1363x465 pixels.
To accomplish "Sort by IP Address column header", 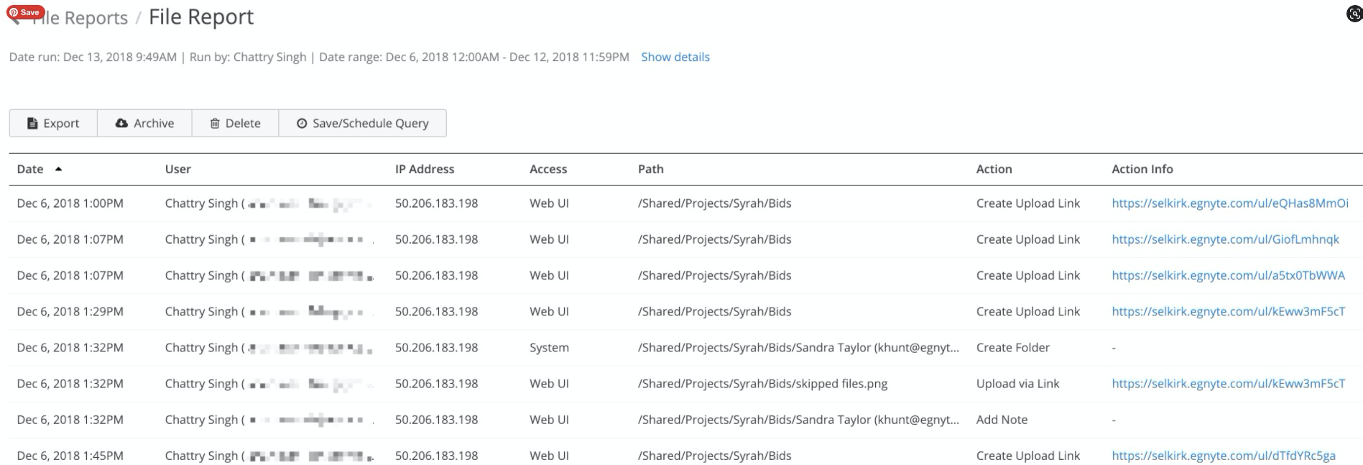I will (x=424, y=169).
